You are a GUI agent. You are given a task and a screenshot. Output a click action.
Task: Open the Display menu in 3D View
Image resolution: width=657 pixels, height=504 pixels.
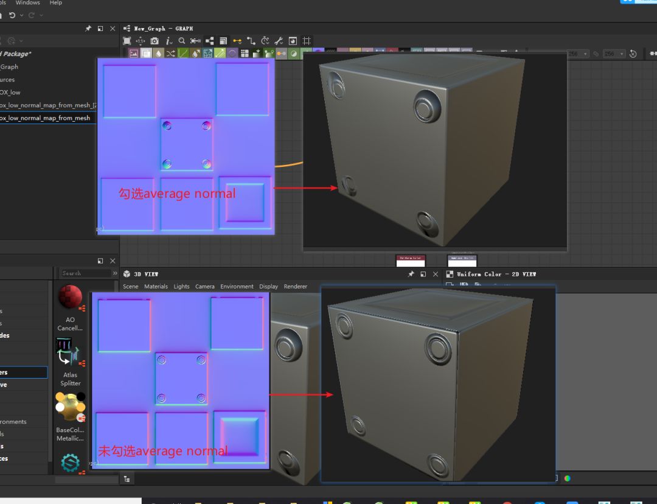point(269,286)
